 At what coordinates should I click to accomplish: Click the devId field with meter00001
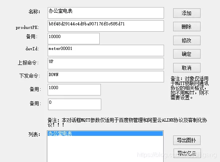pos(106,51)
